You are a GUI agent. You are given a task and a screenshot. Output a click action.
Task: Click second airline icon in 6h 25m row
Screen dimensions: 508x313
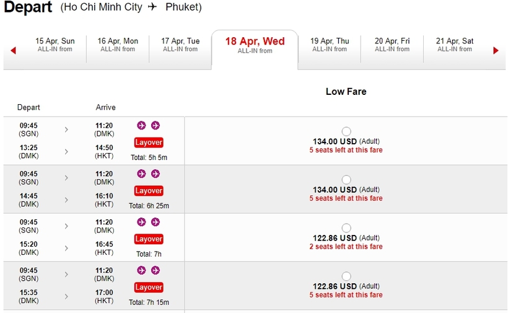click(x=155, y=174)
